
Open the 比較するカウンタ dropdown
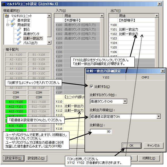(125, 101)
